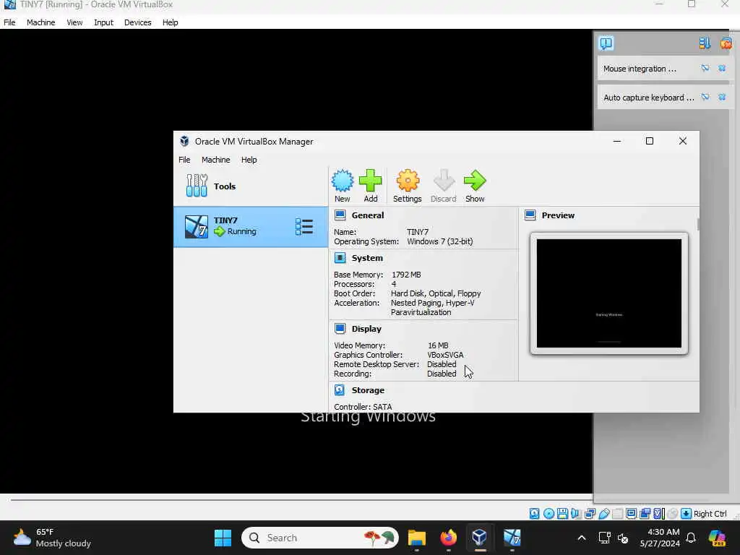Image resolution: width=740 pixels, height=555 pixels.
Task: Open the weather widget showing 65°F
Action: (52, 538)
